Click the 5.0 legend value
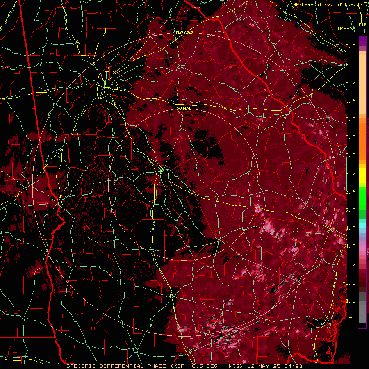The height and width of the screenshot is (369, 369). click(x=351, y=155)
